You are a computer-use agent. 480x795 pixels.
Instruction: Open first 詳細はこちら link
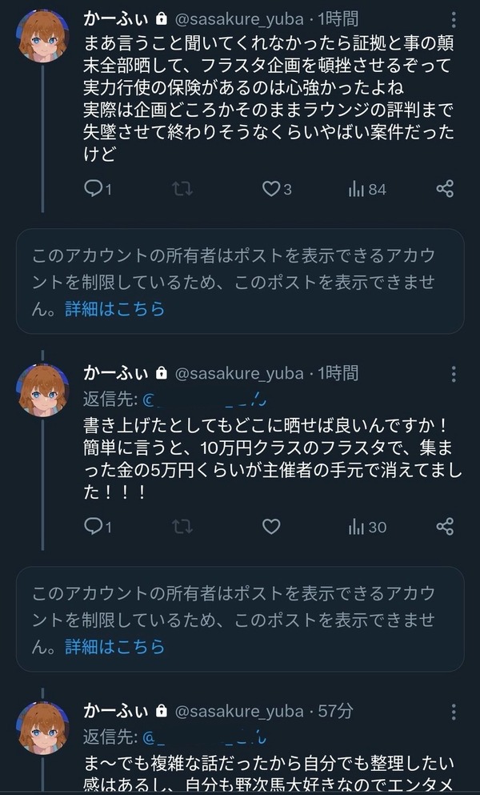click(x=115, y=309)
